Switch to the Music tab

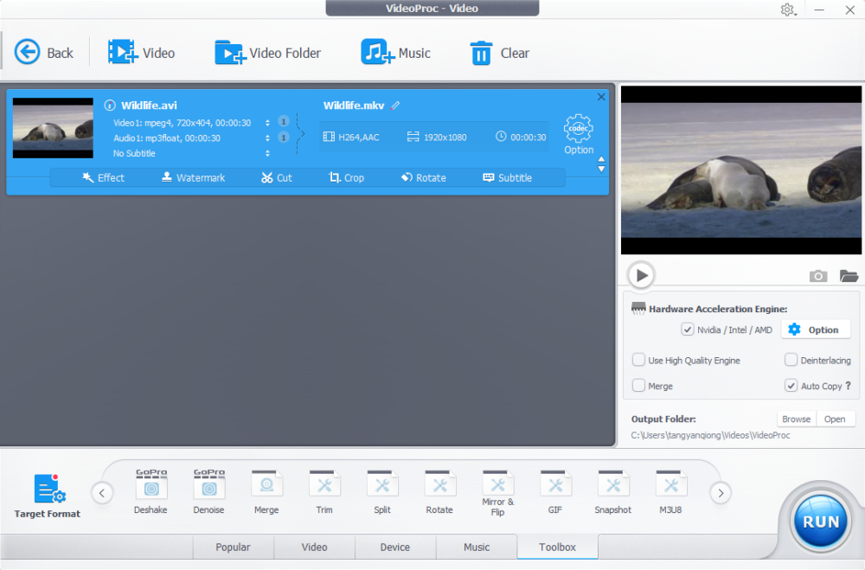477,547
